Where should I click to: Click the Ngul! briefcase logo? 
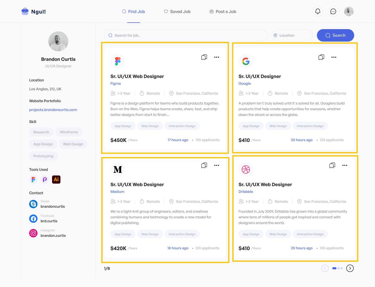[25, 11]
